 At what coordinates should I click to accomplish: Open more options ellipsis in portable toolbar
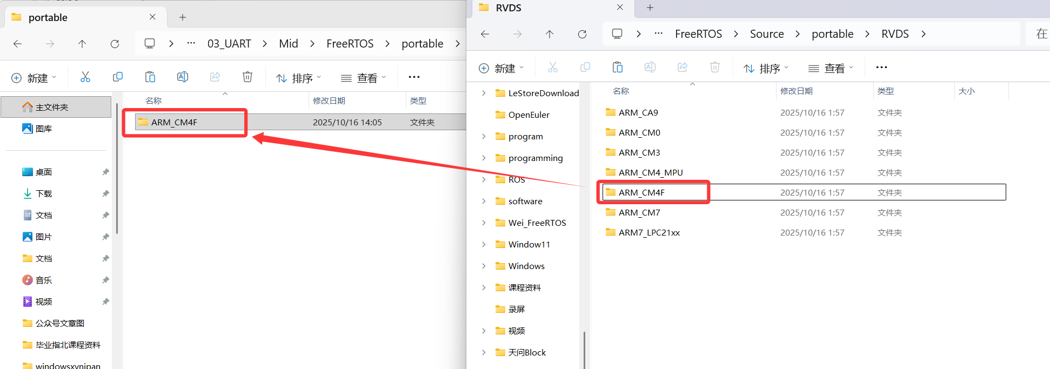(414, 77)
